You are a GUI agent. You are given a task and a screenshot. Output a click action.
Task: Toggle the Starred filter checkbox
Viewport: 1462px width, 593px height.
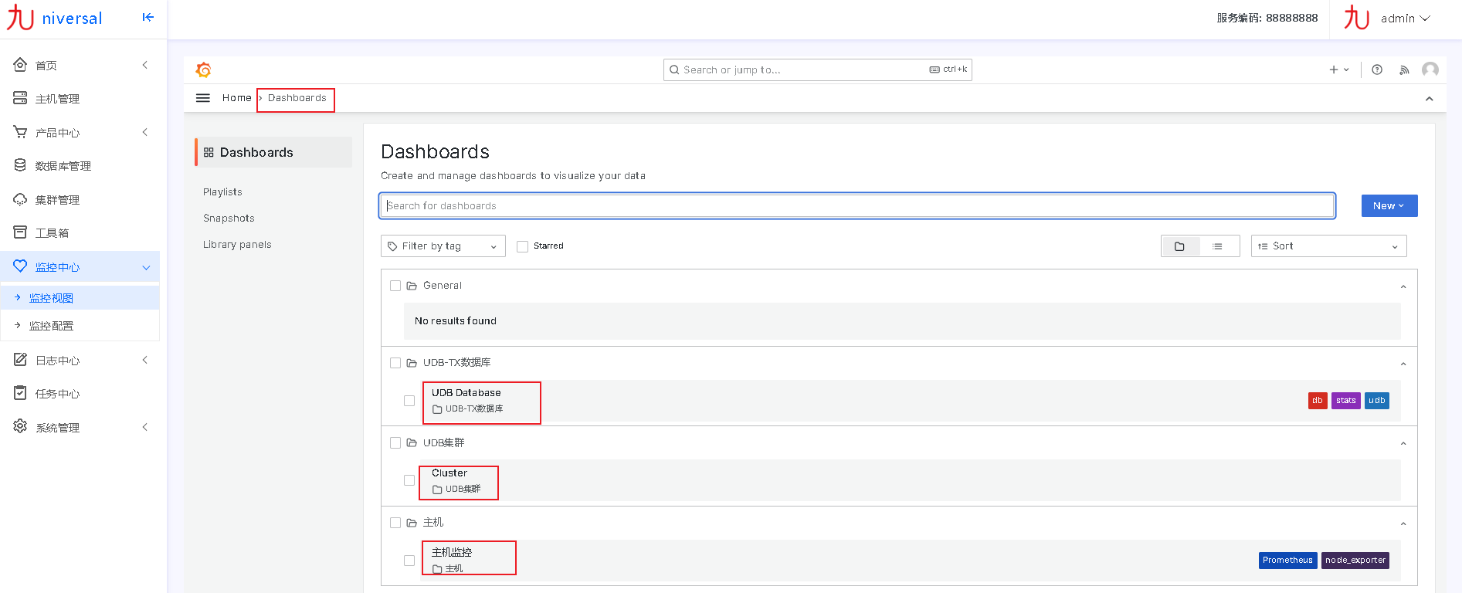click(x=523, y=246)
